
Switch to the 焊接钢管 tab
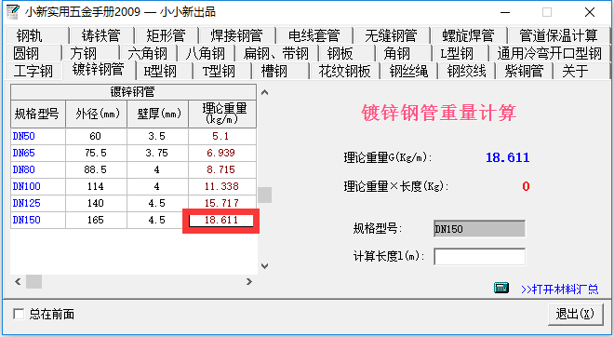pos(237,35)
